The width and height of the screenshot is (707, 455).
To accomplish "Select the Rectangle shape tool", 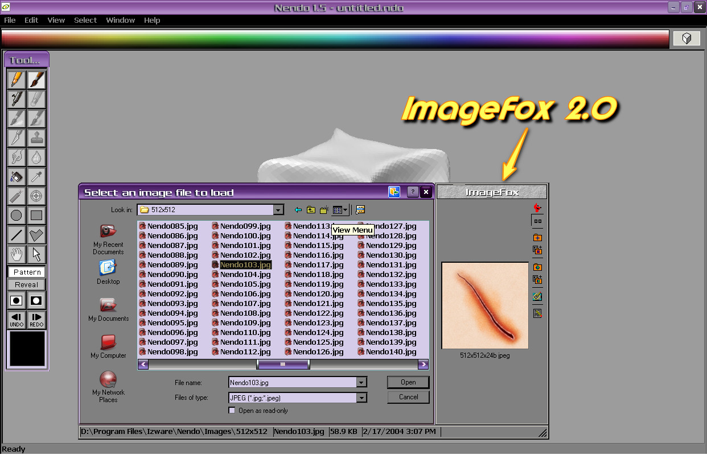I will (x=36, y=215).
